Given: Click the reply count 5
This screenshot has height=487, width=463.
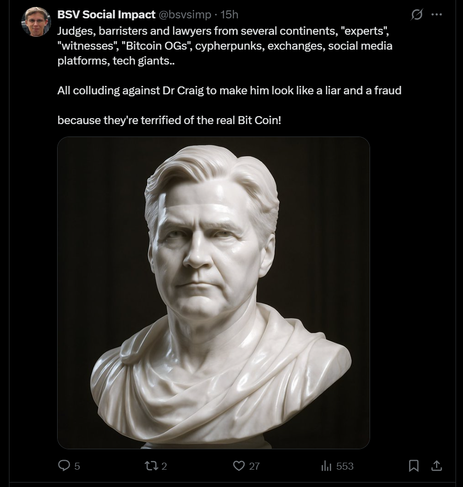Looking at the screenshot, I should click(77, 466).
